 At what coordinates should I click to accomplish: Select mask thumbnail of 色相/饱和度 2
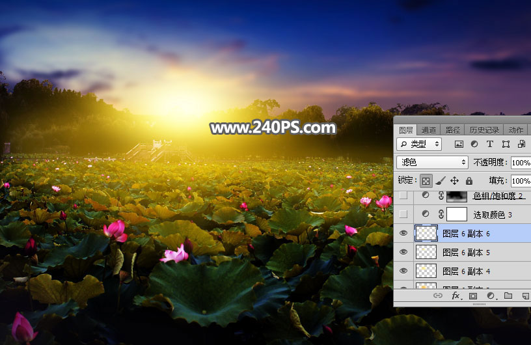click(457, 195)
